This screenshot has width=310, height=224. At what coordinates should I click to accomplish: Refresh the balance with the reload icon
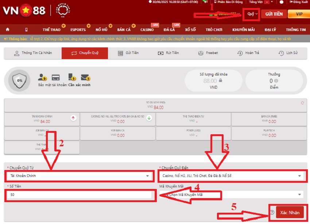pos(302,103)
